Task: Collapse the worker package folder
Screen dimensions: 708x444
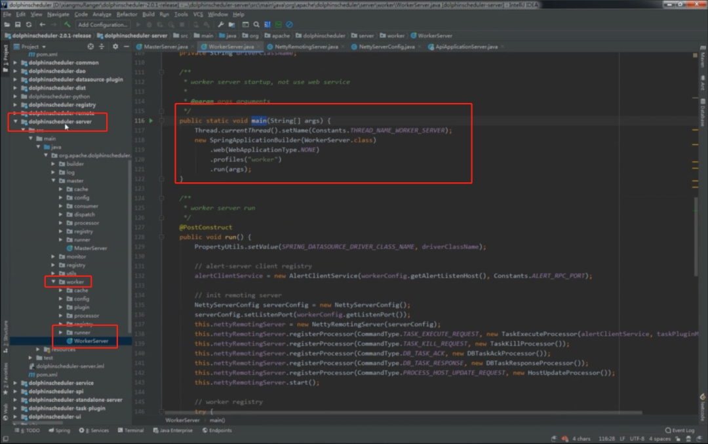Action: click(x=53, y=282)
